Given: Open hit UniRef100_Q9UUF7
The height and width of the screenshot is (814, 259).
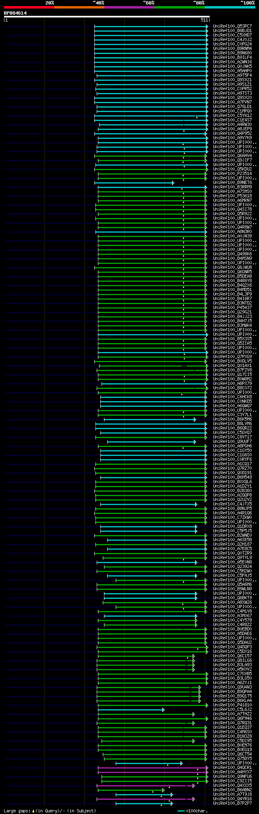Looking at the screenshot, I should click(x=232, y=442).
